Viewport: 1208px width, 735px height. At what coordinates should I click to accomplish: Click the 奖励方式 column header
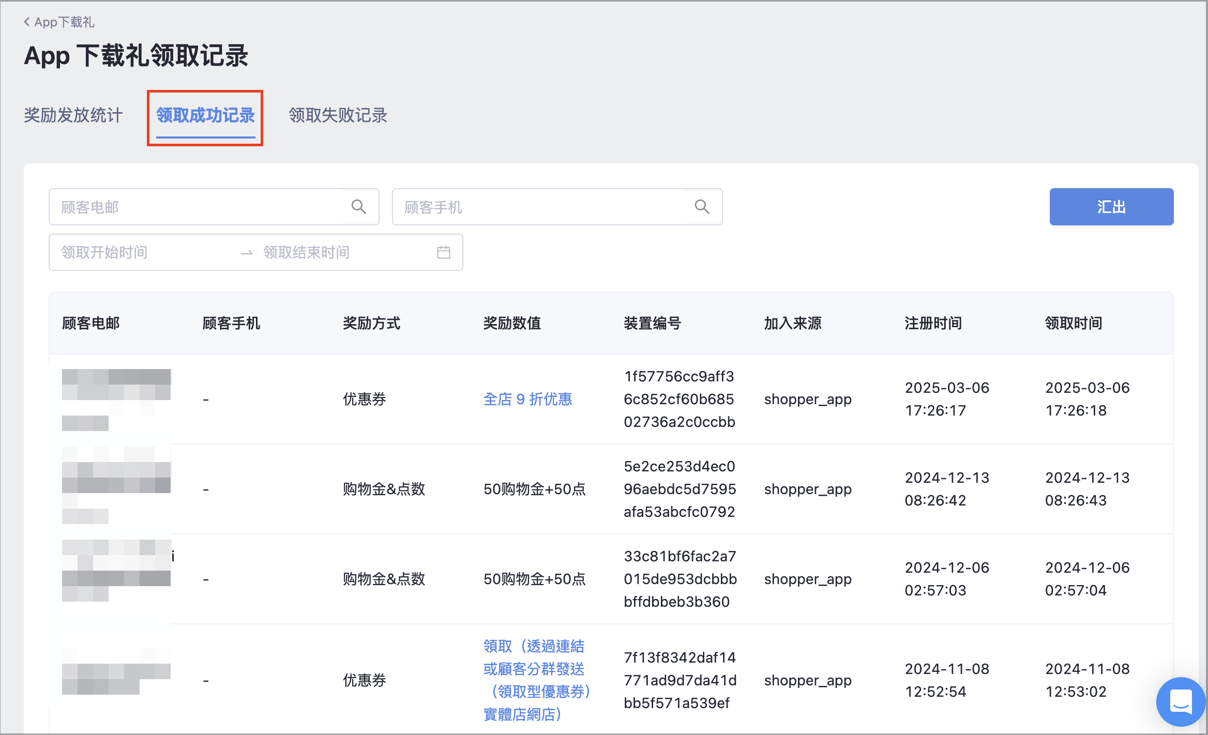pyautogui.click(x=371, y=323)
